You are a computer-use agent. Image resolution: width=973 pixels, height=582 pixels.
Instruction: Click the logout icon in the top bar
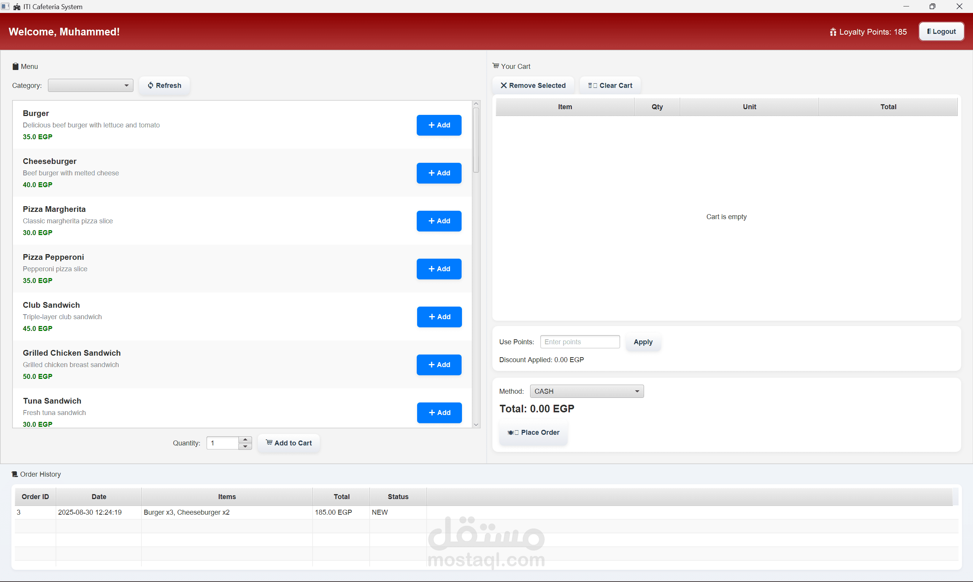click(929, 31)
